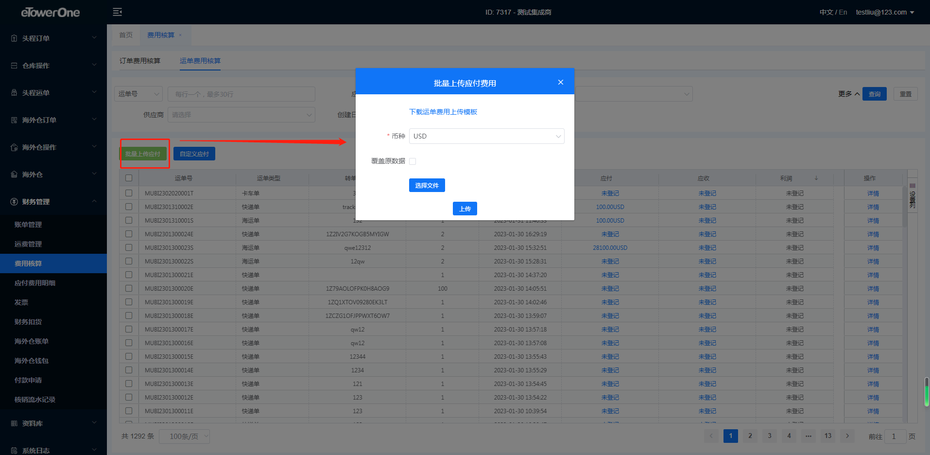Image resolution: width=930 pixels, height=455 pixels.
Task: Open 应付费用明细 in sidebar menu
Action: click(35, 283)
